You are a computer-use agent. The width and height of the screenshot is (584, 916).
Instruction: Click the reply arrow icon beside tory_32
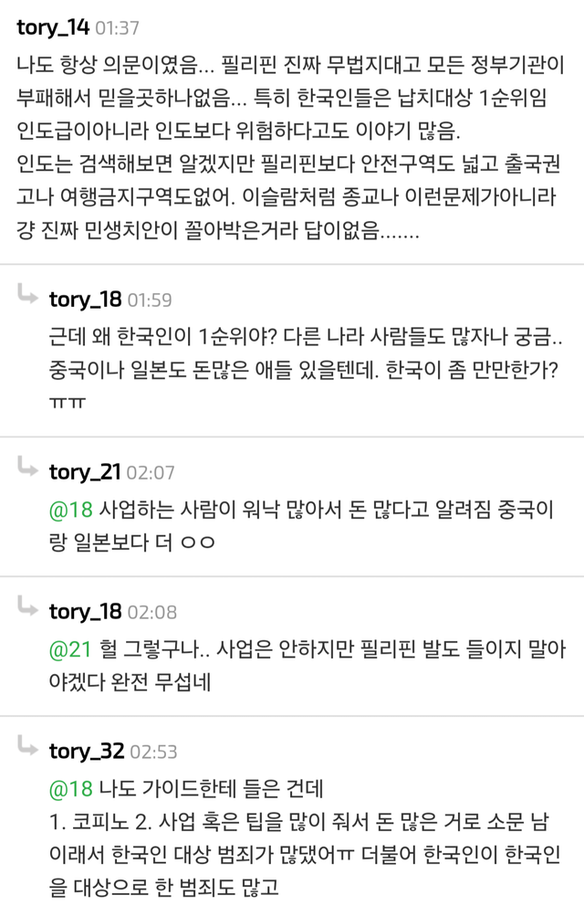click(26, 747)
